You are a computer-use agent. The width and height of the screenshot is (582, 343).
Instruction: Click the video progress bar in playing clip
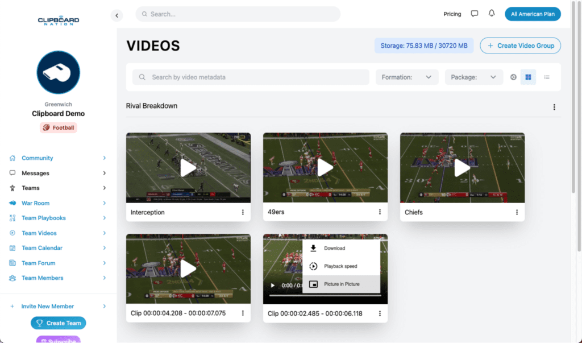tap(284, 296)
